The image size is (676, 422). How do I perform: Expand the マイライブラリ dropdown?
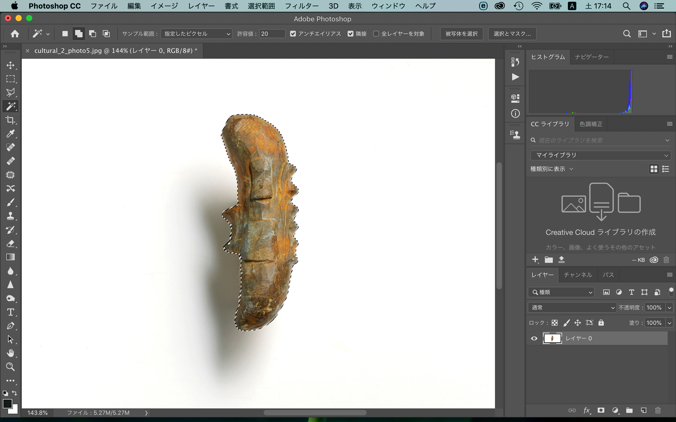coord(600,155)
